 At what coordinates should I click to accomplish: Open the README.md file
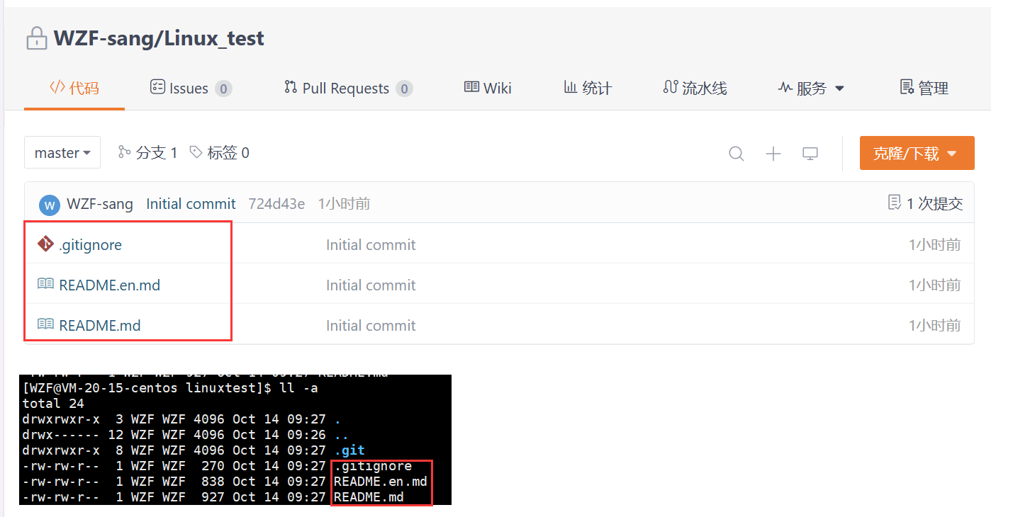click(100, 325)
